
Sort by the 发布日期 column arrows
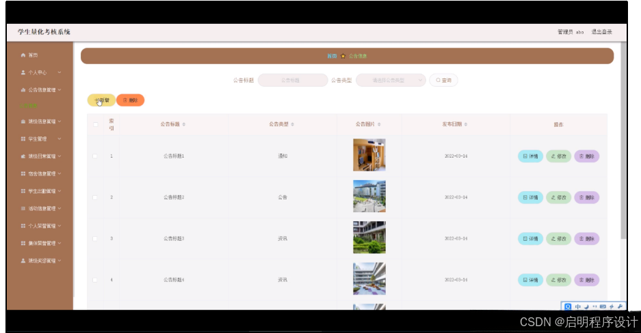pyautogui.click(x=466, y=124)
